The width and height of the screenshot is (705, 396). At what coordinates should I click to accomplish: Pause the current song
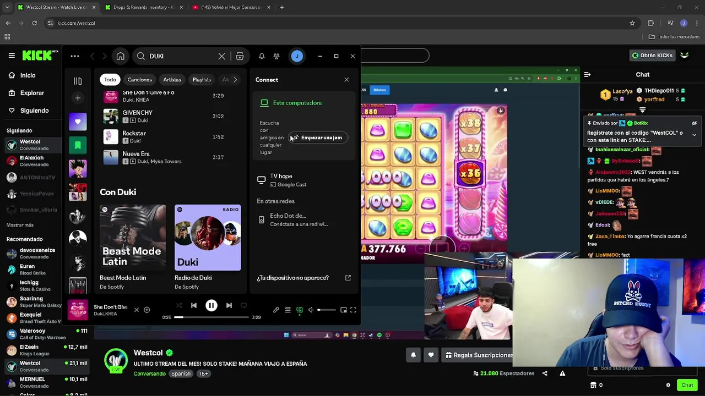211,305
